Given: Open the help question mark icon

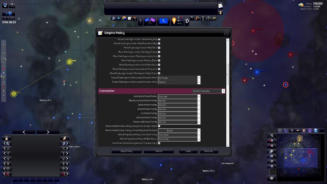Looking at the screenshot, I should tap(12, 5).
